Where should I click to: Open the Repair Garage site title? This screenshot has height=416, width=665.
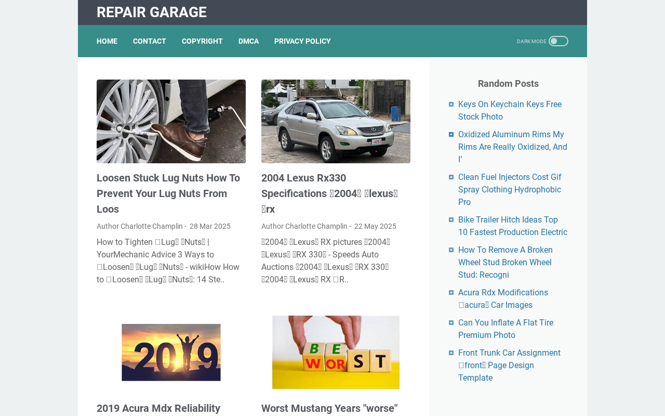tap(152, 12)
